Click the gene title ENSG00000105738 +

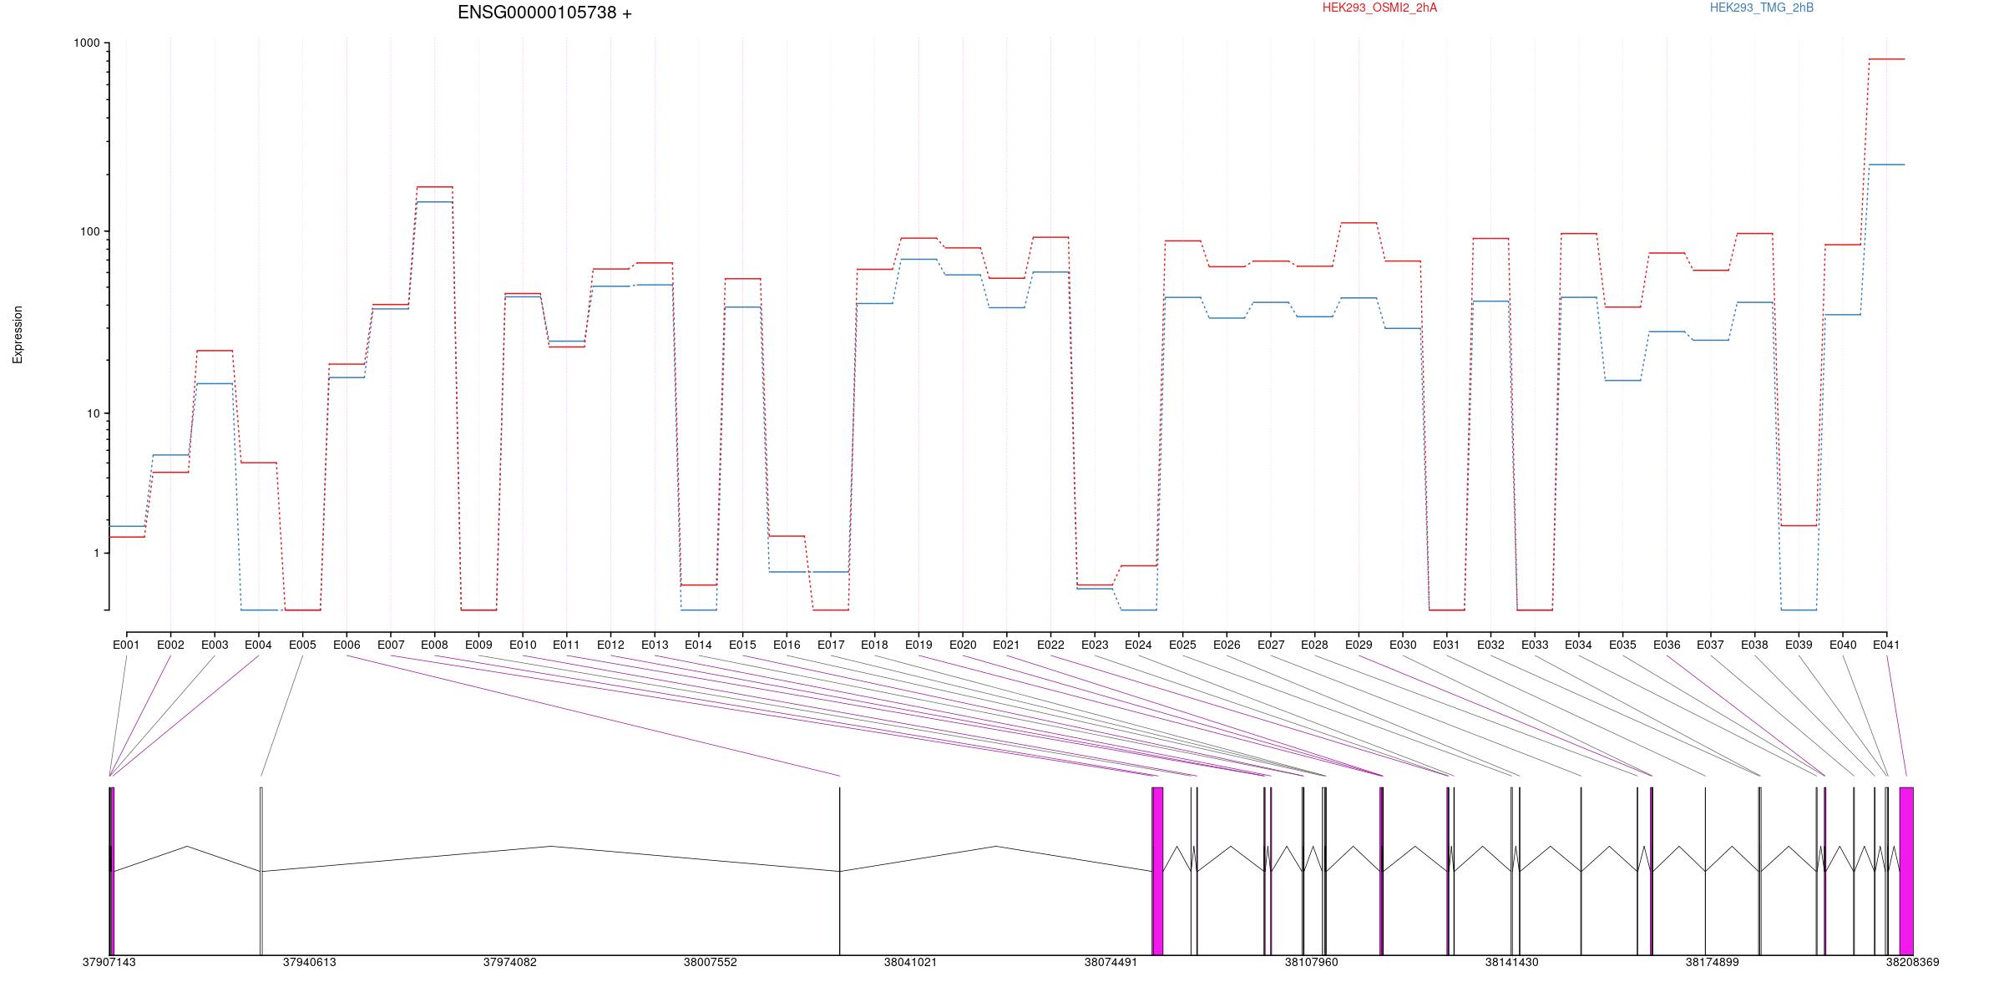(544, 13)
